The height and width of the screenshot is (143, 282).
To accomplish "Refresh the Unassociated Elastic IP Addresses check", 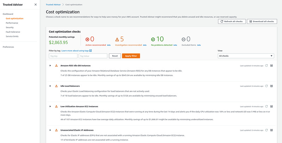I will (266, 130).
